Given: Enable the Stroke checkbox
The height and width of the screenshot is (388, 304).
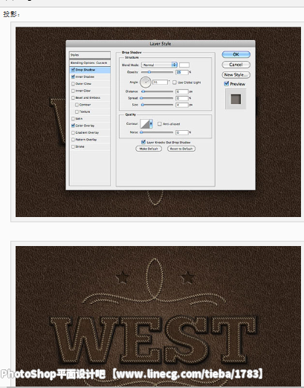Looking at the screenshot, I should pos(73,146).
